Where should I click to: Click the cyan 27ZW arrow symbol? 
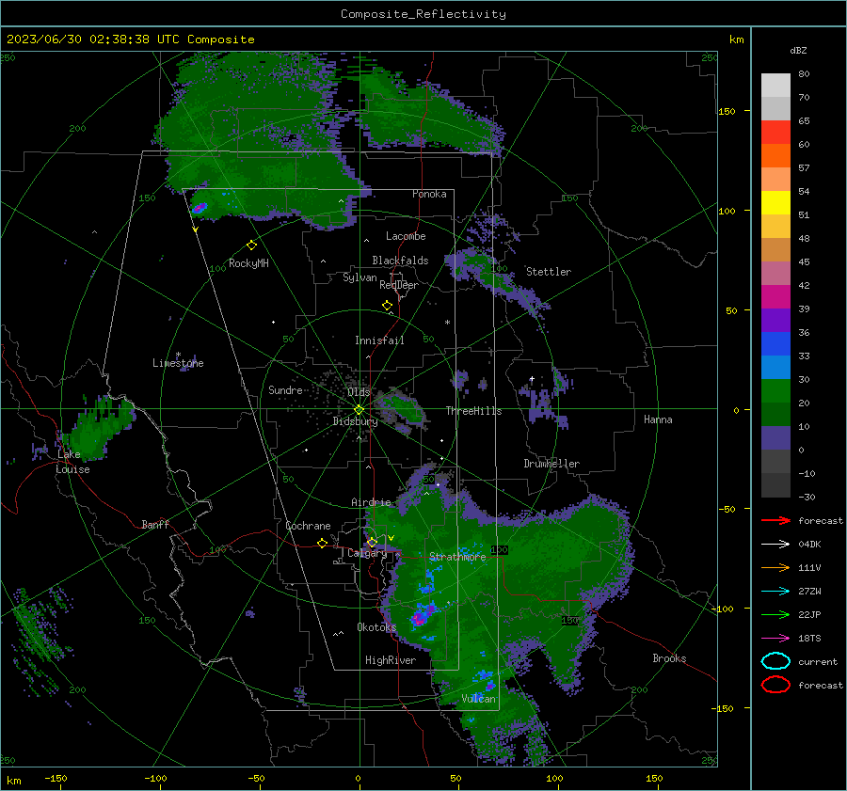click(775, 592)
